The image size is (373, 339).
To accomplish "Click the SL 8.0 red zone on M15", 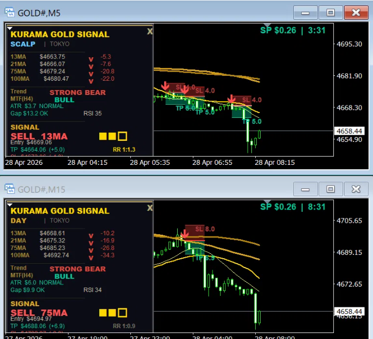I will 195,233.
